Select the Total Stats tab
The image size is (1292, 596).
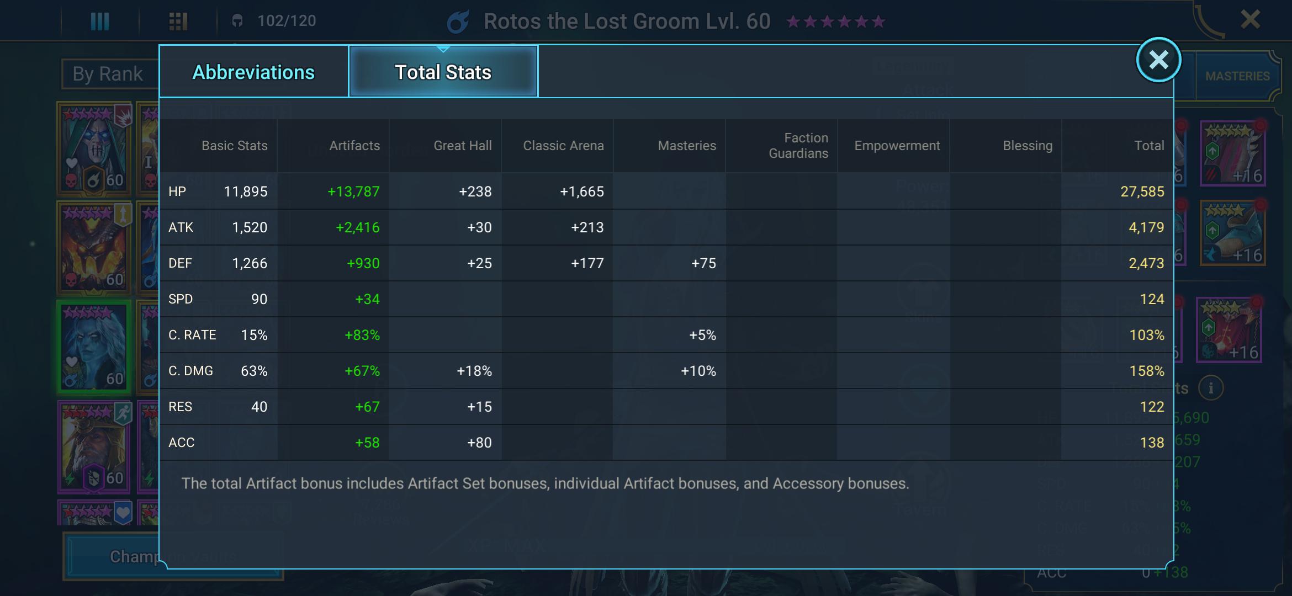point(442,71)
